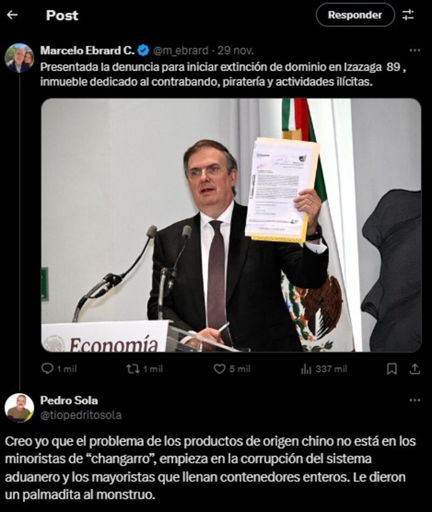432x512 pixels.
Task: Click the Responder button
Action: pyautogui.click(x=355, y=15)
